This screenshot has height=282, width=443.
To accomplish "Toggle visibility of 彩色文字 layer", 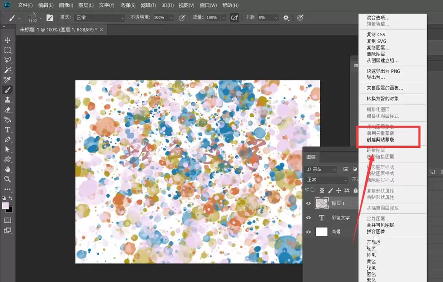I will coord(308,218).
